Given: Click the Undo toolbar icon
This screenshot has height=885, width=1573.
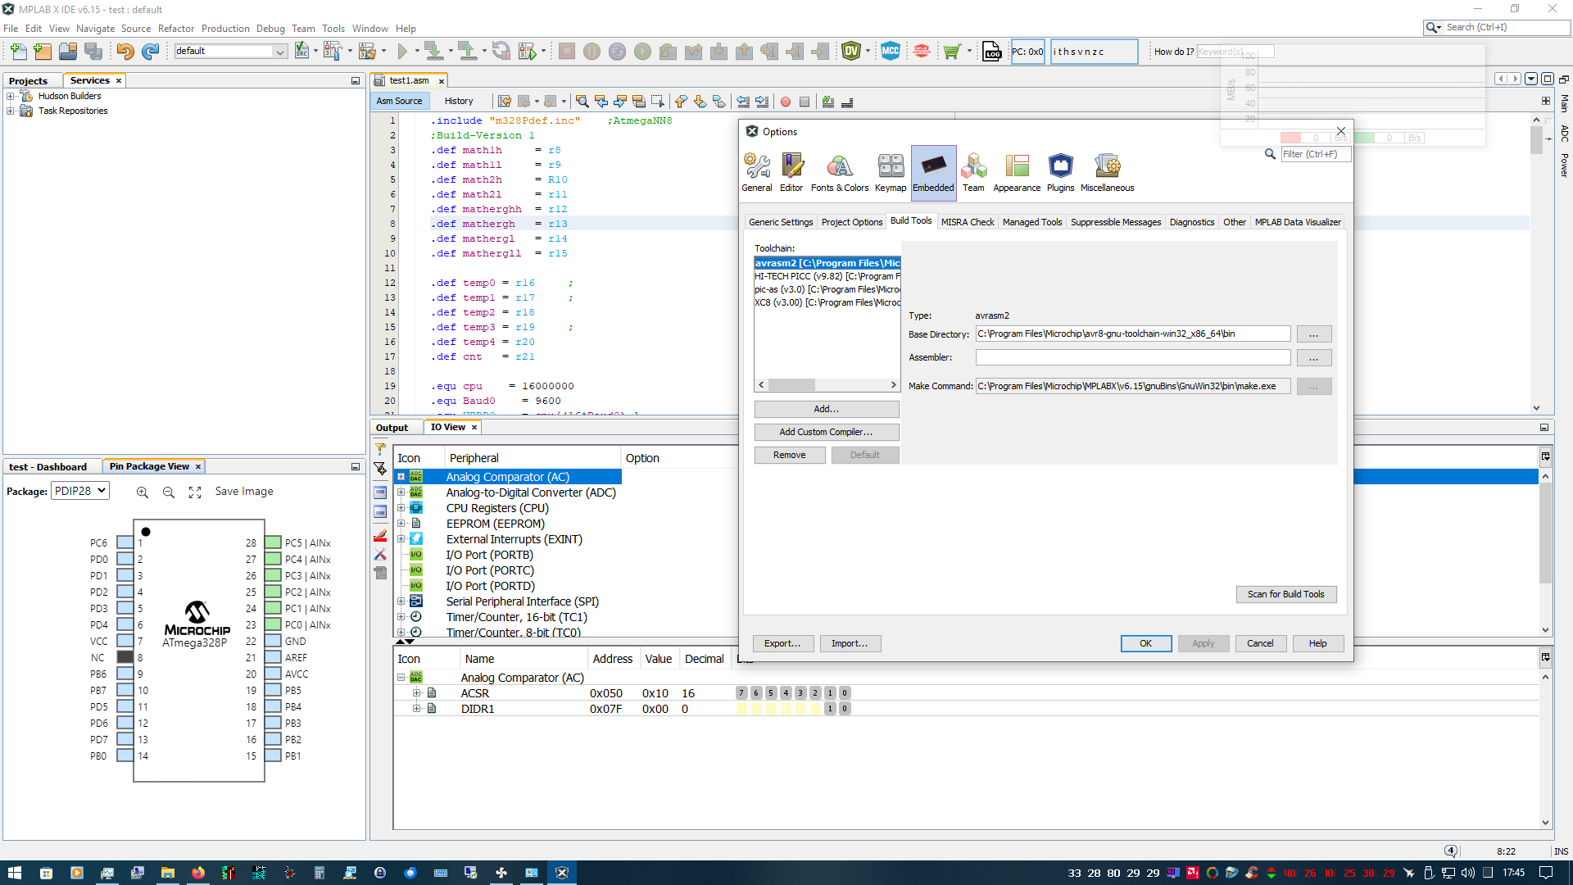Looking at the screenshot, I should (x=125, y=52).
